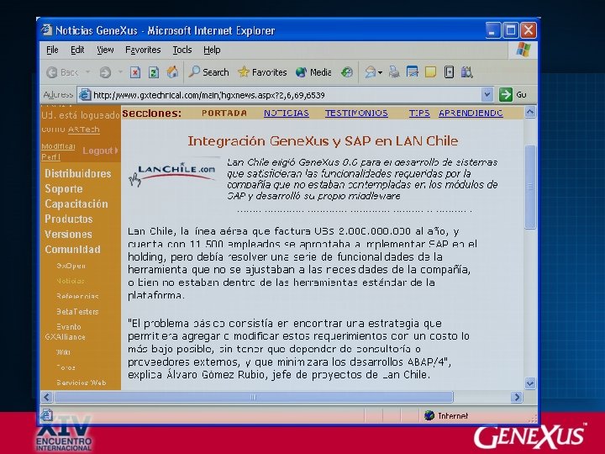
Task: Open the Noticias sidebar submenu item
Action: 71,281
